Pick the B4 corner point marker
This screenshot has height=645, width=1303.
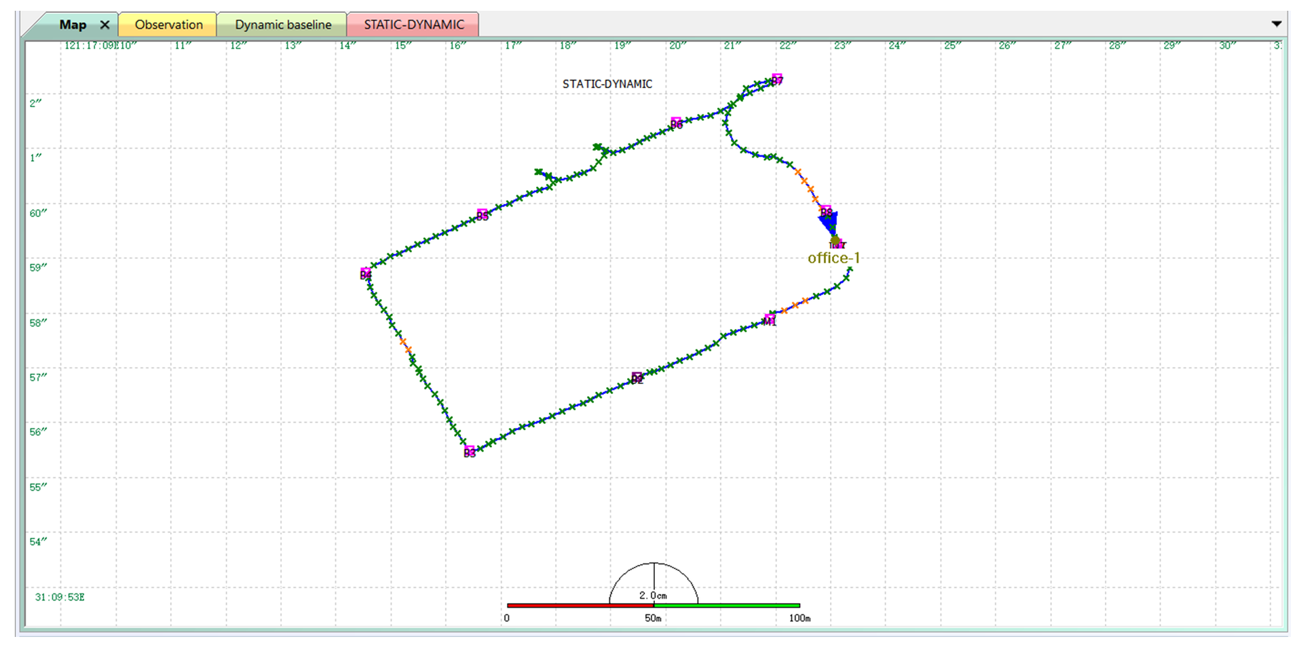point(365,273)
